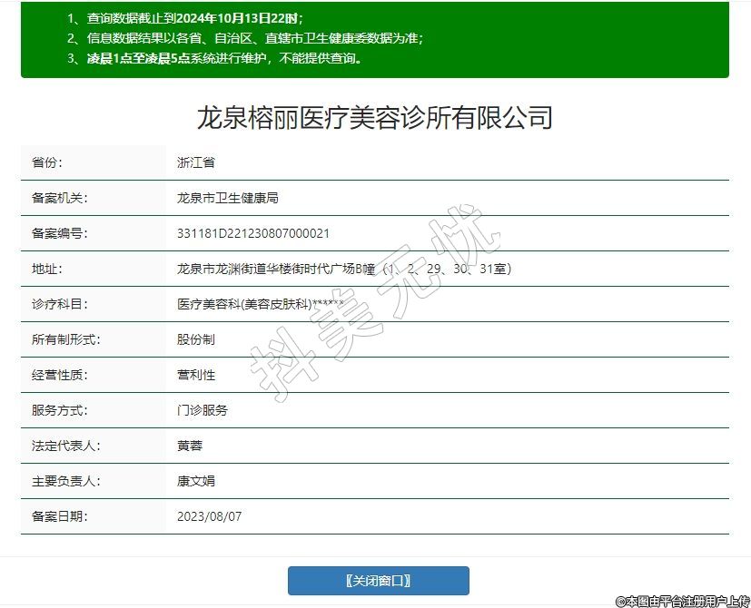Click the province value 浙江省
The height and width of the screenshot is (608, 751).
tap(195, 162)
